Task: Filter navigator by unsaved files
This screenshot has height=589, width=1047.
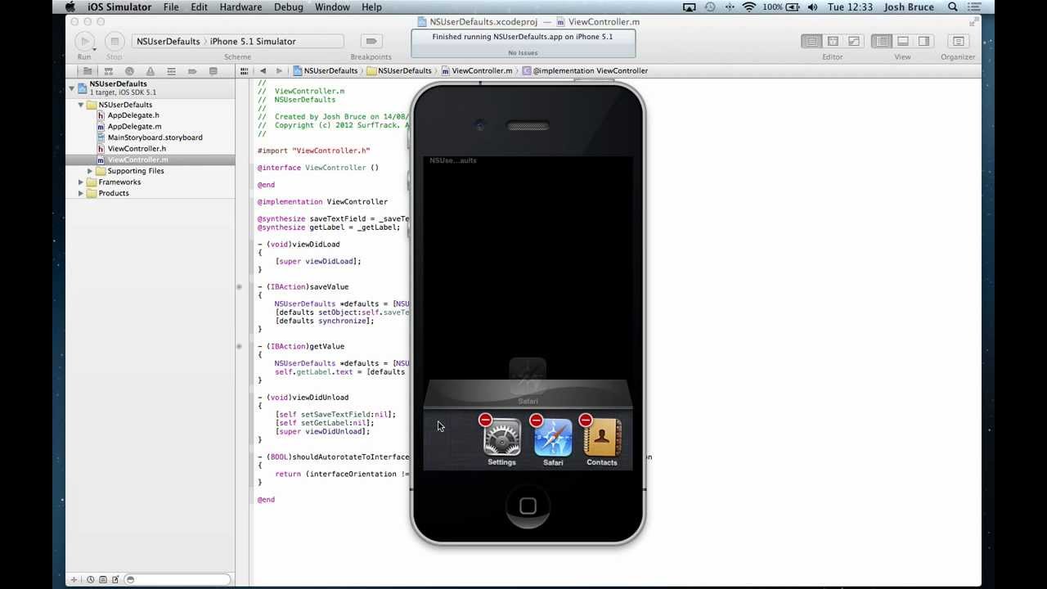Action: (x=114, y=580)
